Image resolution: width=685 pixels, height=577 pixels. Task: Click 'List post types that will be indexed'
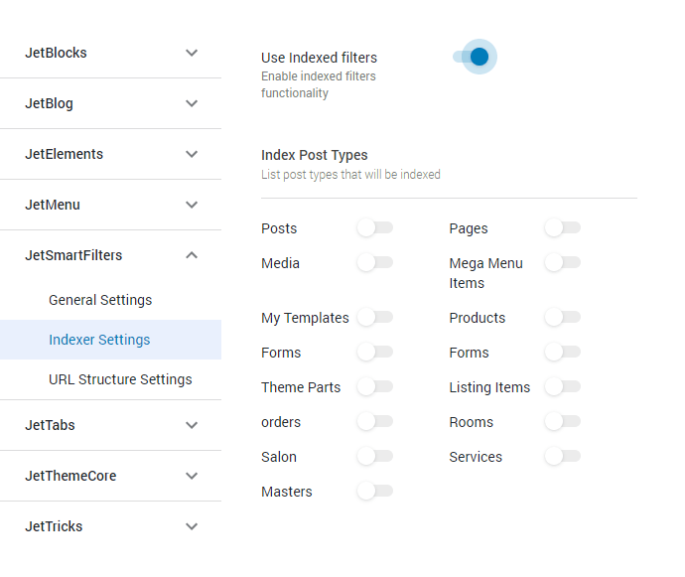tap(350, 175)
